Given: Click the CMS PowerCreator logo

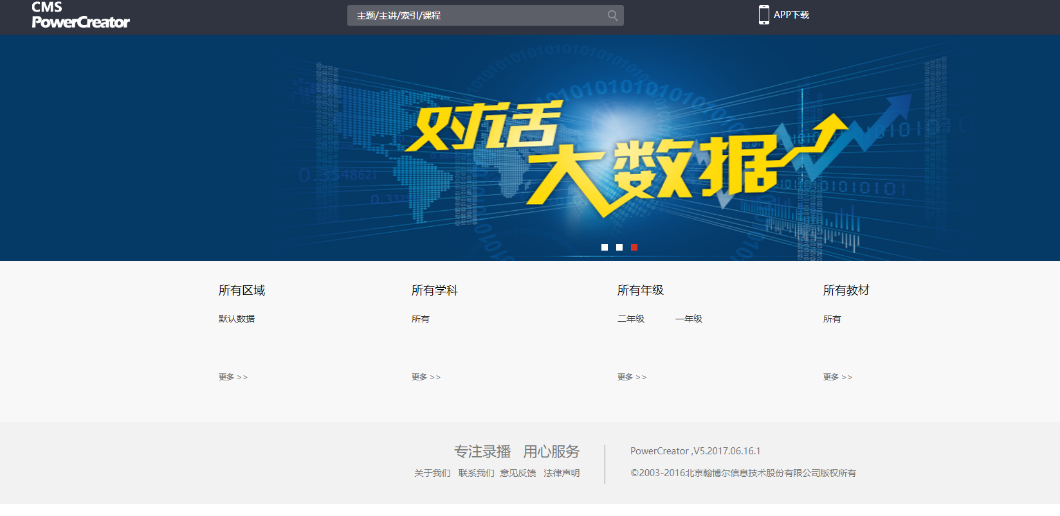Looking at the screenshot, I should (80, 15).
